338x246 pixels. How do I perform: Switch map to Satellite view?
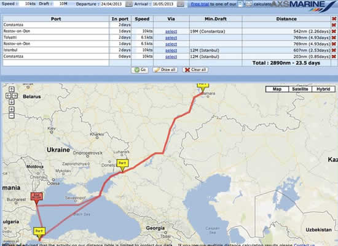click(300, 89)
